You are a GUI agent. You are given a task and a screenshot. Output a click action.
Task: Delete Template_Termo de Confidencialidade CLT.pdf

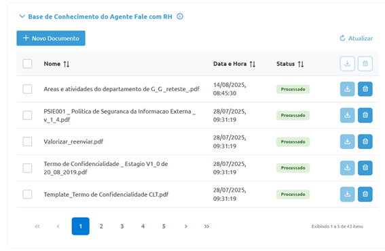365,194
